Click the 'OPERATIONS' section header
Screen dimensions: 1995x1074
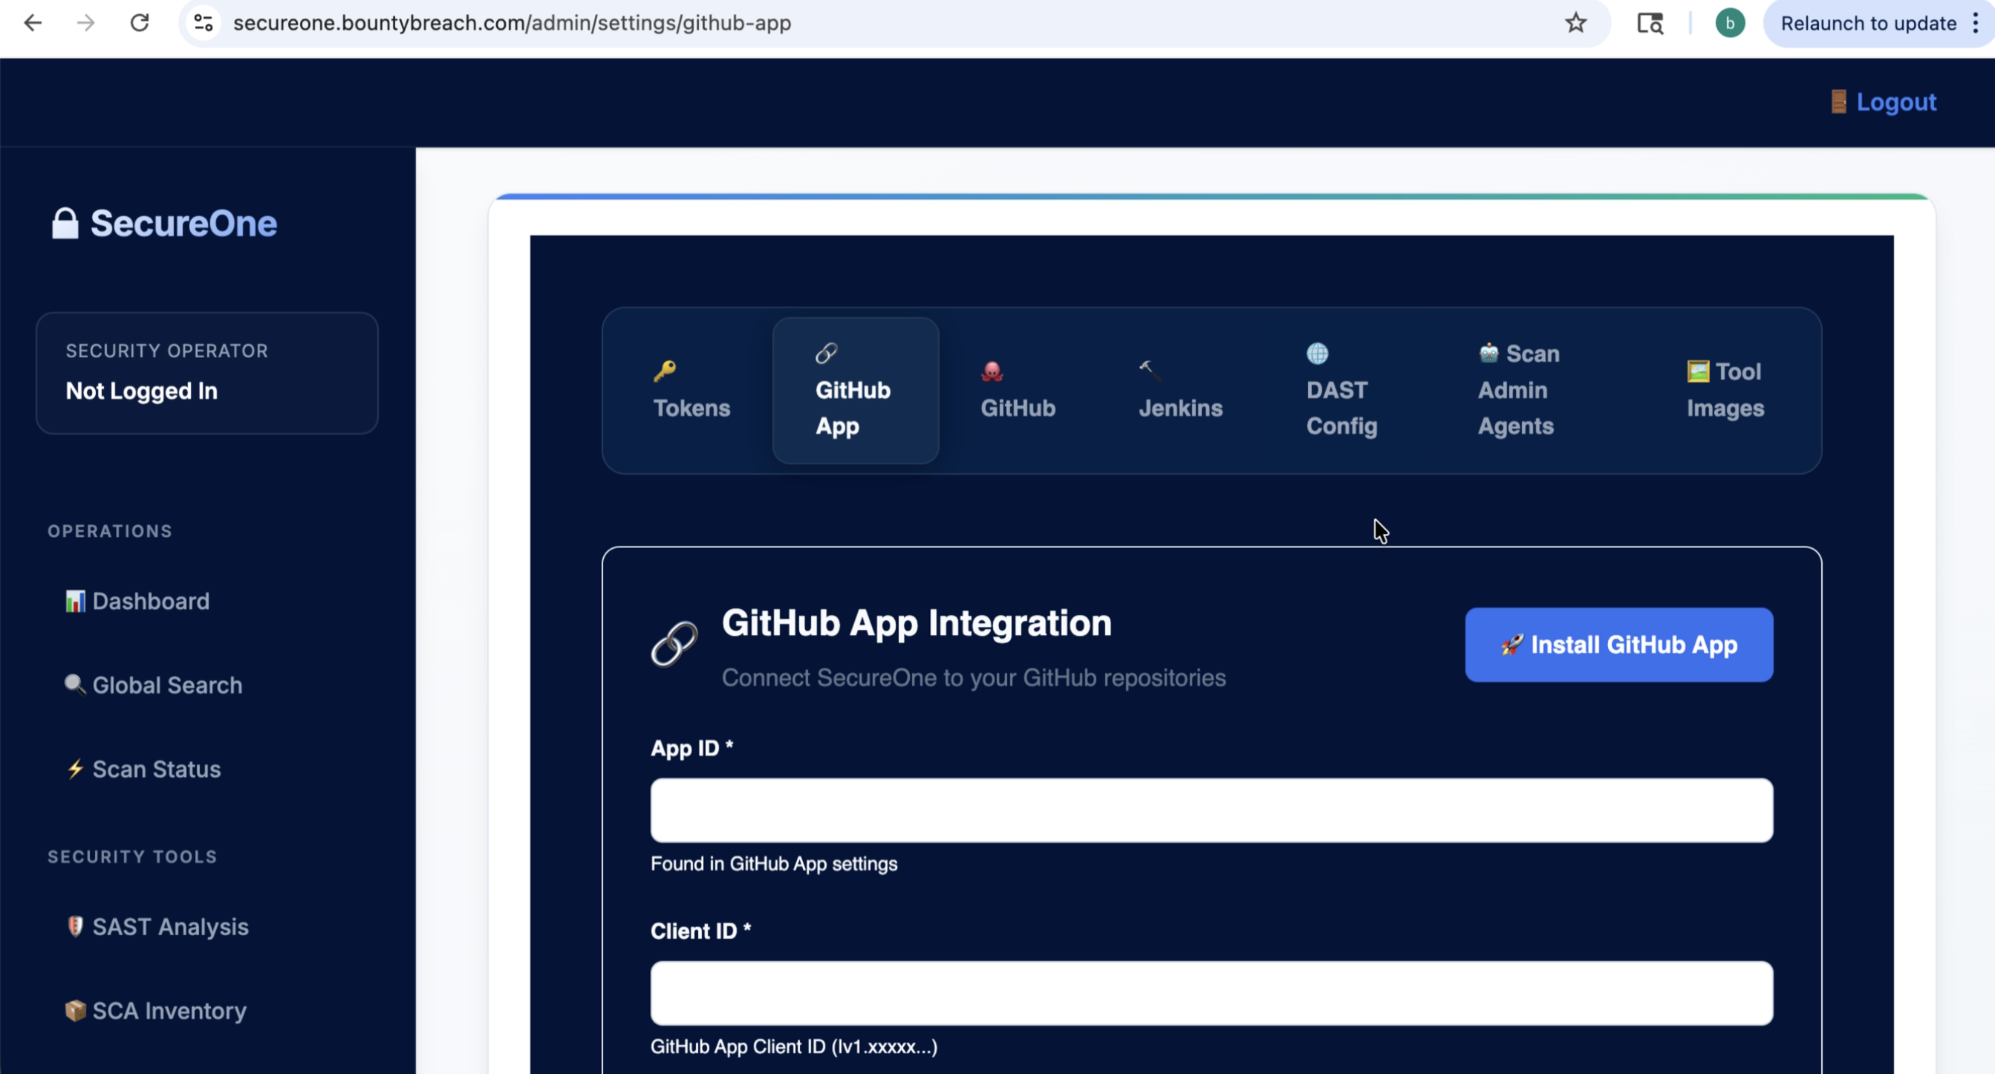[110, 531]
